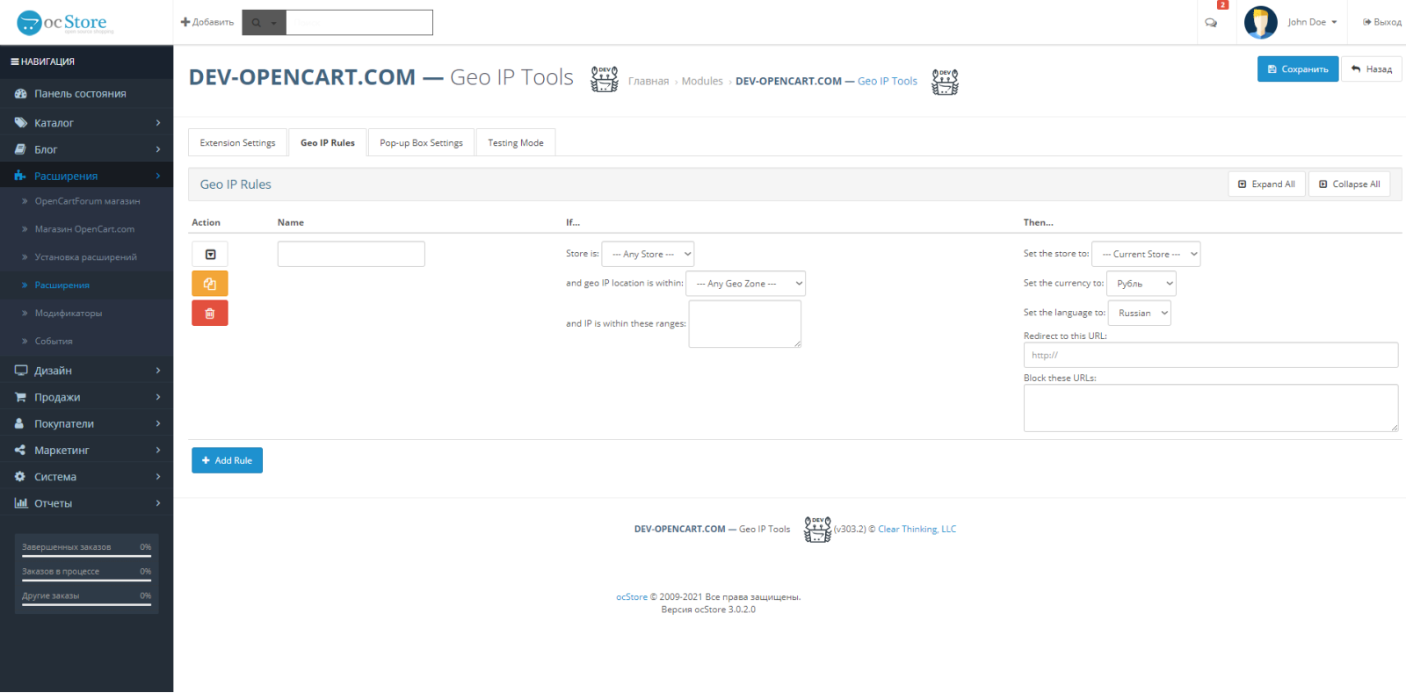Click the Collapse All button

click(x=1349, y=184)
